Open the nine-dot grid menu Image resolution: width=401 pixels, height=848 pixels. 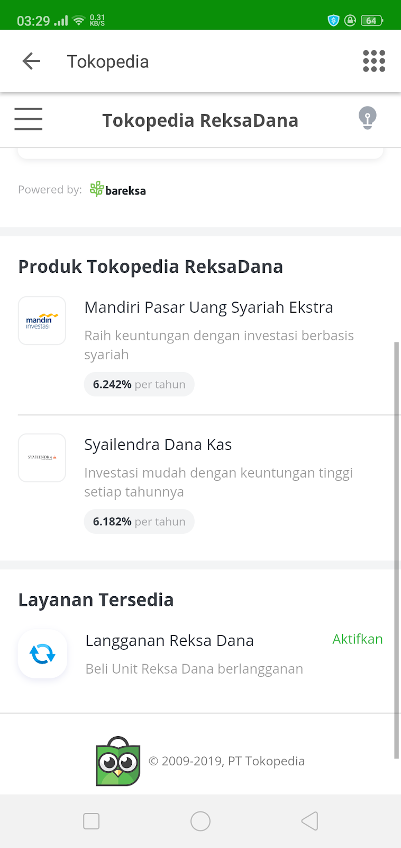373,61
